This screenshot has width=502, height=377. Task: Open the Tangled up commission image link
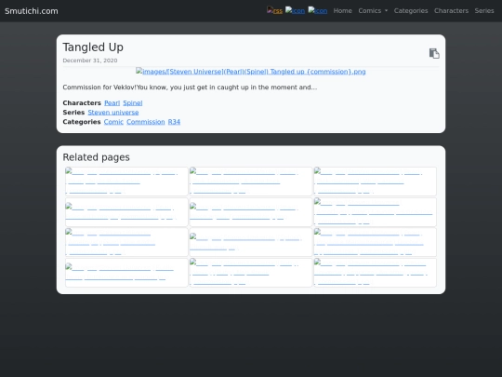(251, 71)
